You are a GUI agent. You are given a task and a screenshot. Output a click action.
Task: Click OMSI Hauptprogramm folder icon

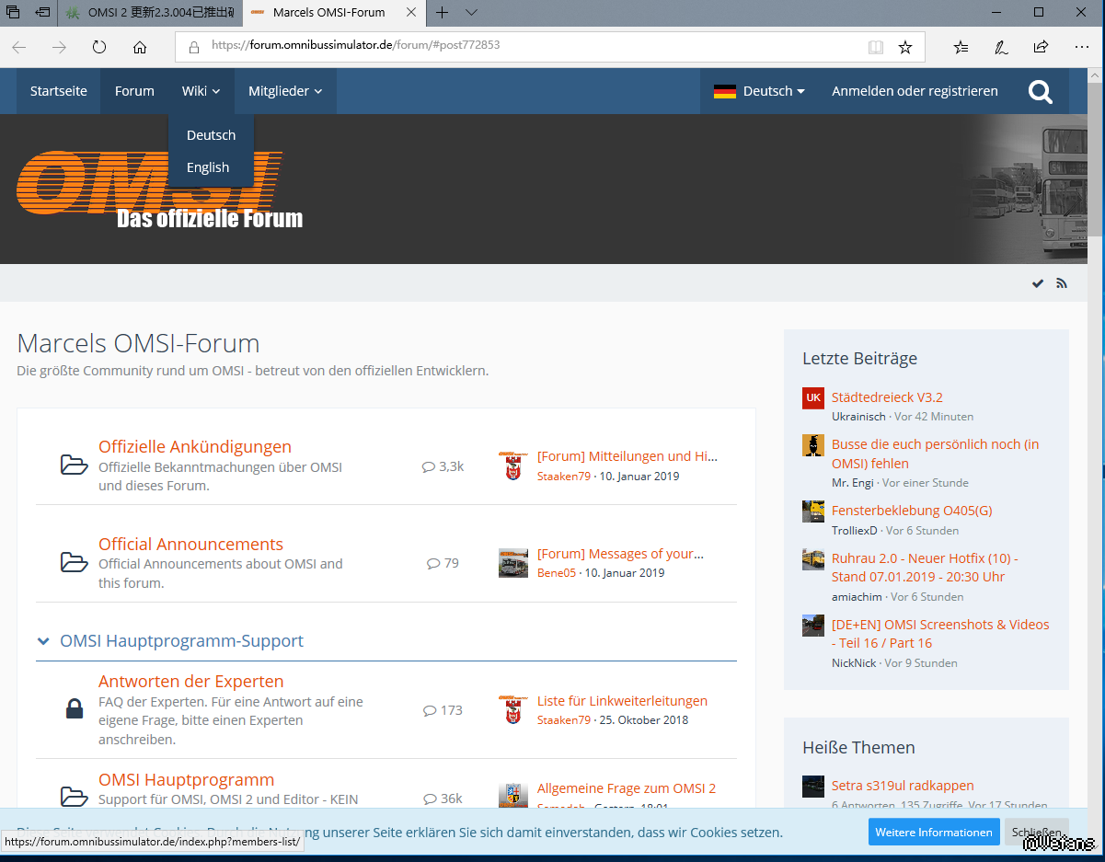click(x=75, y=796)
